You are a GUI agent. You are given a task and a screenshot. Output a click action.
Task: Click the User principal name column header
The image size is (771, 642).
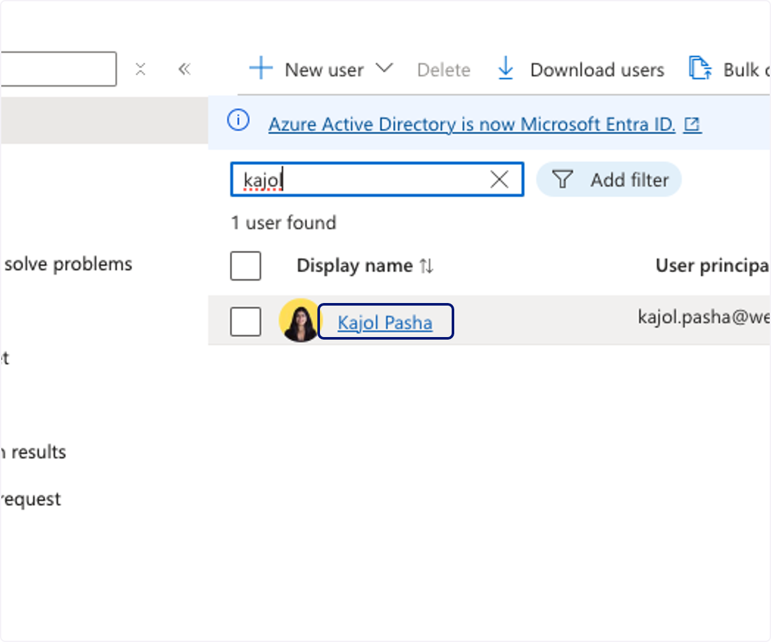pos(713,265)
